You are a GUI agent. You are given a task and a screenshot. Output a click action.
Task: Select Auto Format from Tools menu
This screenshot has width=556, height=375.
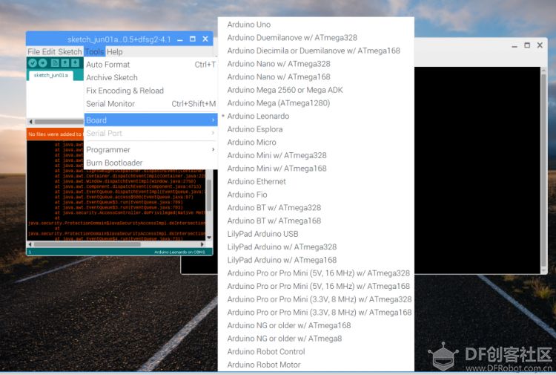150,65
